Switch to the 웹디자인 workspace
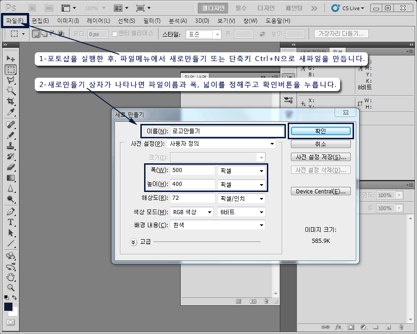 (213, 8)
